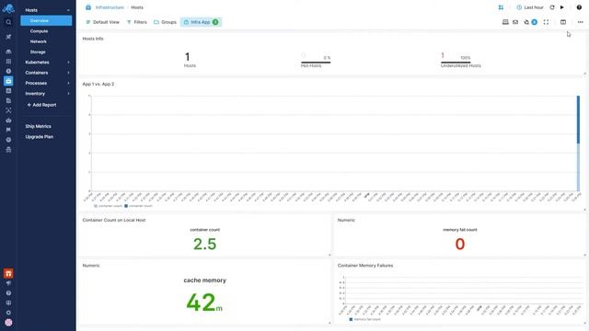This screenshot has height=331, width=589.
Task: Open the Filters panel
Action: pos(137,22)
